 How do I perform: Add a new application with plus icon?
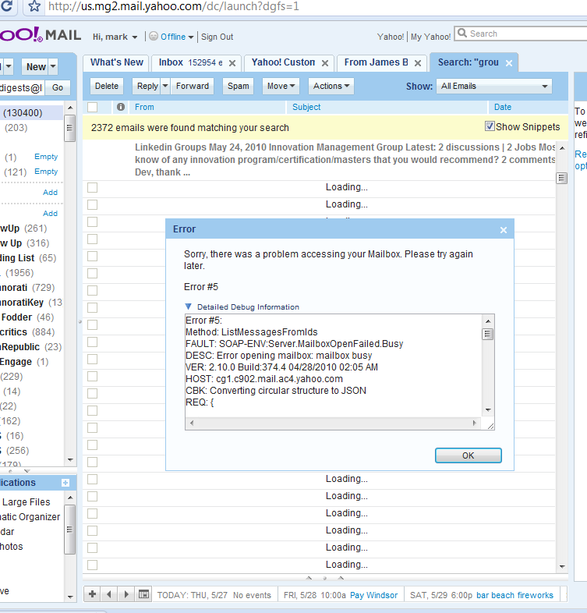[x=65, y=483]
